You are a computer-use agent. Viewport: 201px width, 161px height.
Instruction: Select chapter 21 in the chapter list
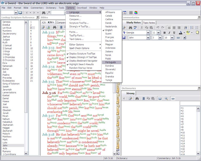[x=32, y=81]
